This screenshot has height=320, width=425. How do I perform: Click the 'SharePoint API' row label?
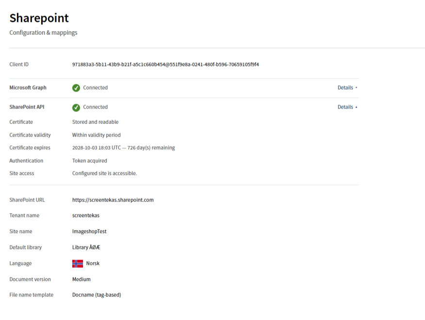point(27,107)
